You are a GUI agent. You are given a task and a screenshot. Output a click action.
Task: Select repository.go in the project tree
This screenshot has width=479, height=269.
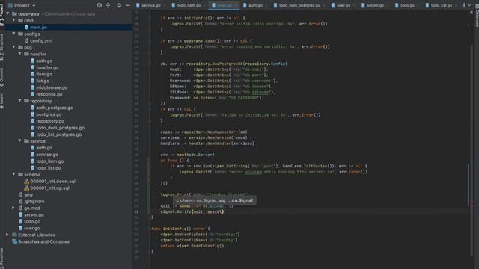[50, 121]
